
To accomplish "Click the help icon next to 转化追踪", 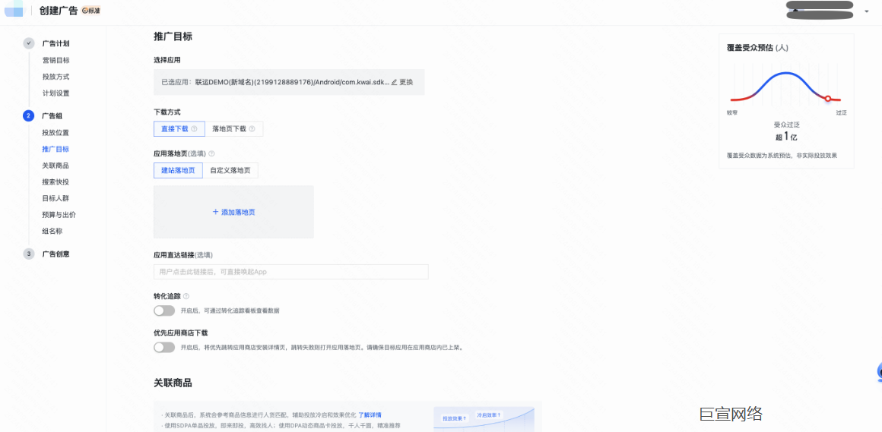I will pyautogui.click(x=186, y=296).
